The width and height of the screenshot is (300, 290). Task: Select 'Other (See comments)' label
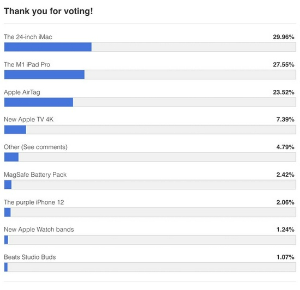35,147
